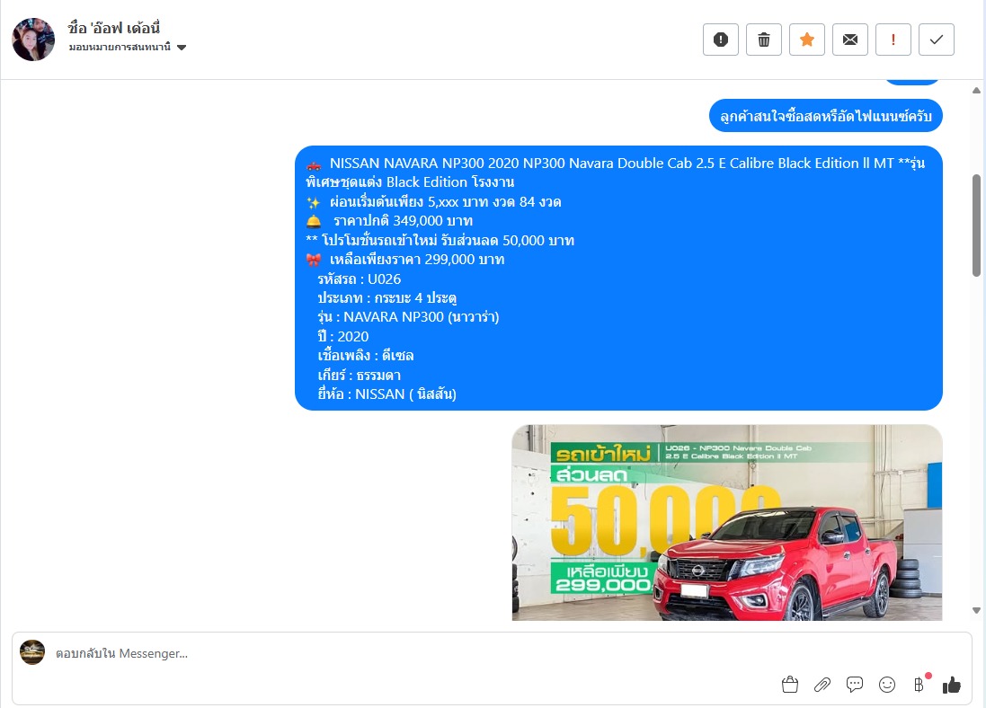Click 'เชื้อเพลิง : ดีเซล' line
986x708 pixels.
pyautogui.click(x=365, y=355)
